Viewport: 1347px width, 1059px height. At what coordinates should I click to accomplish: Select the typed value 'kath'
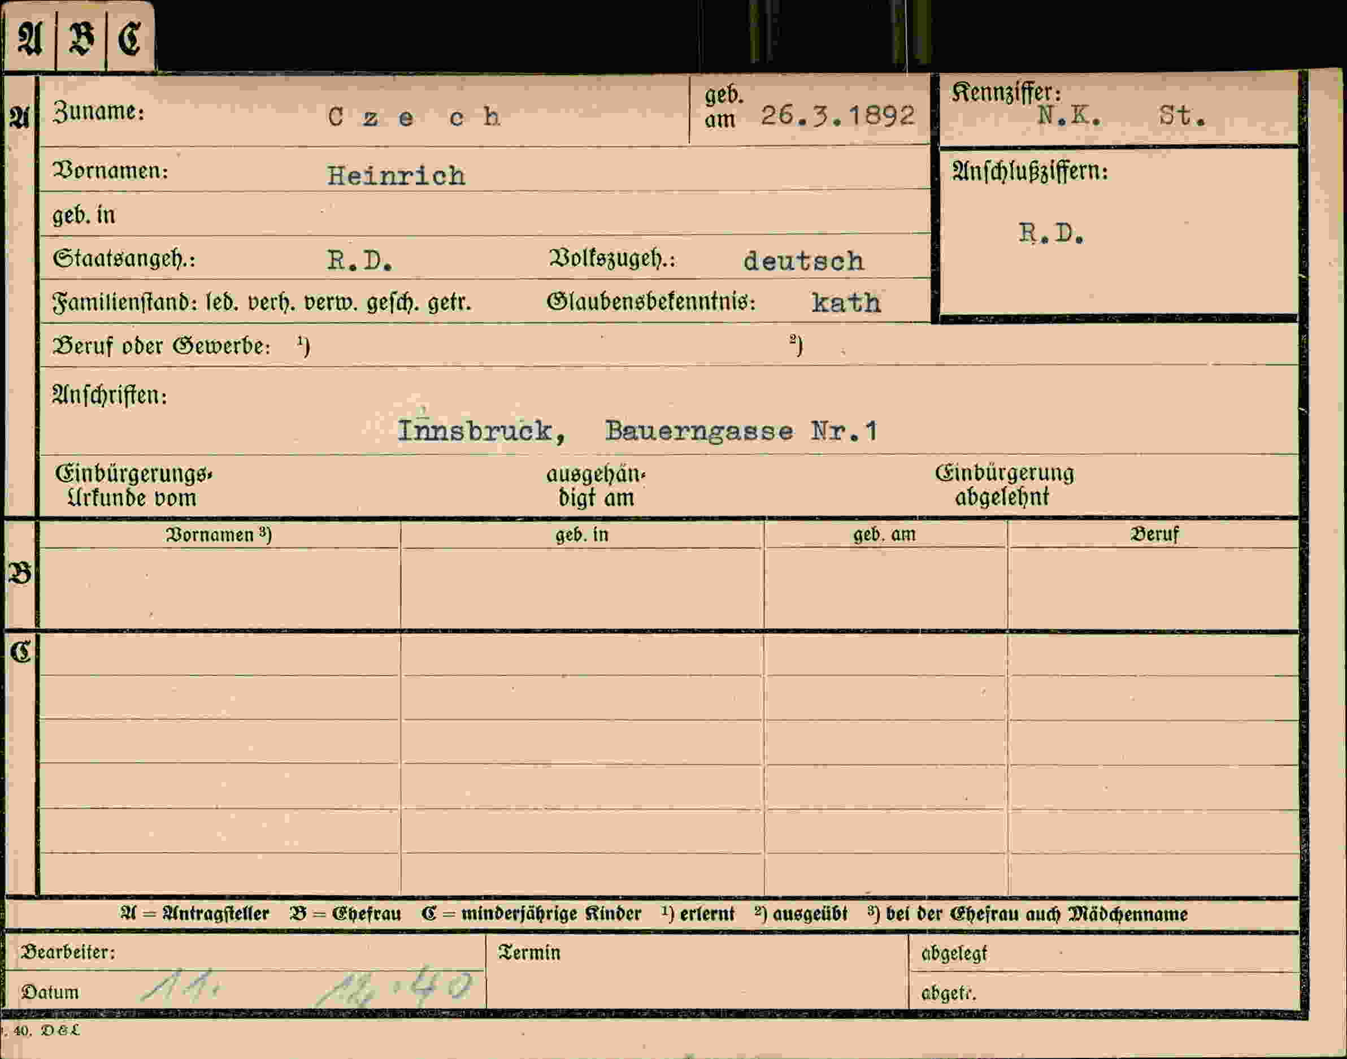tap(846, 302)
